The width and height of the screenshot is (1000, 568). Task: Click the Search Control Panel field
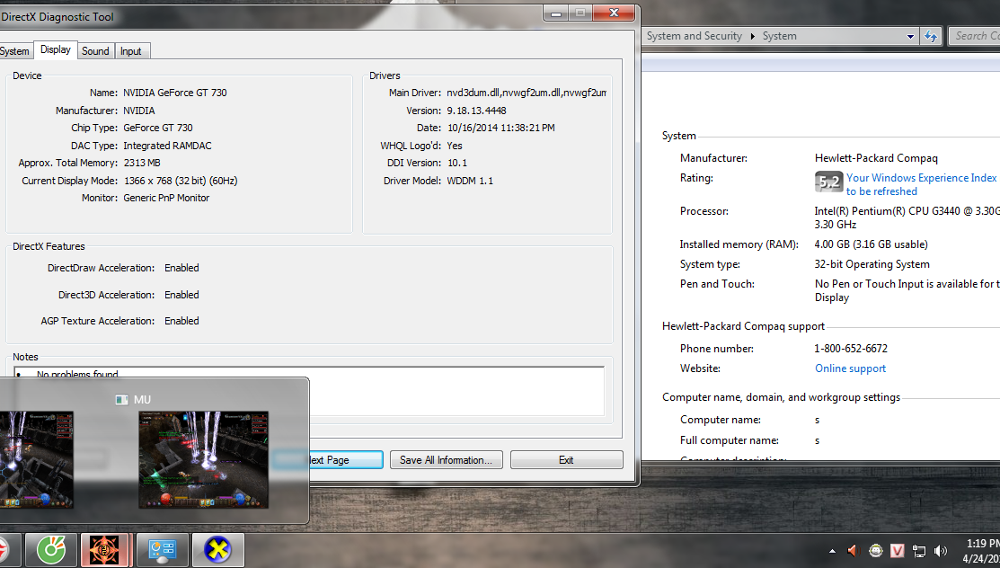tap(975, 36)
